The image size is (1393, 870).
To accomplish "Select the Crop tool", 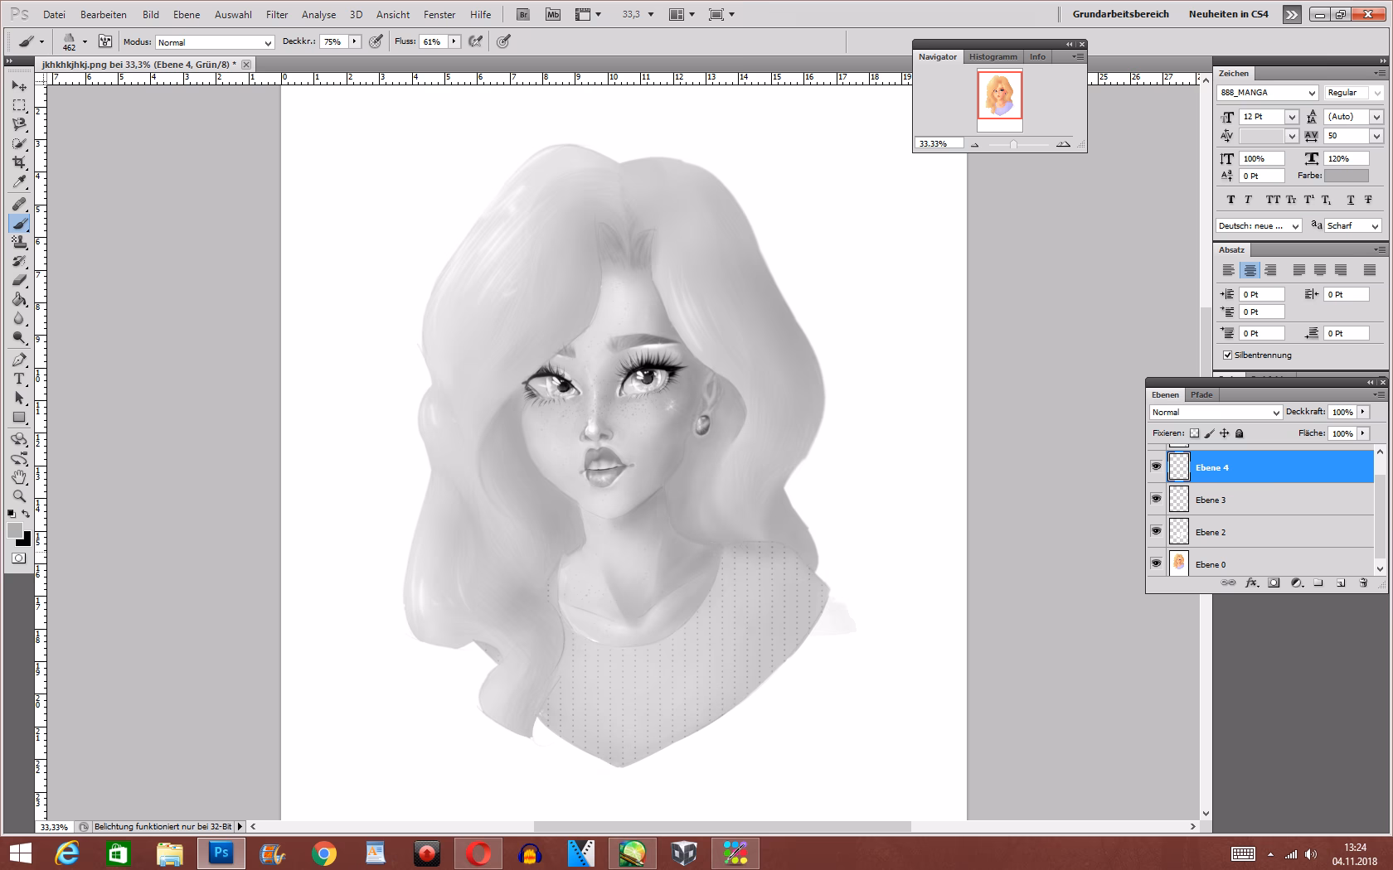I will [19, 162].
